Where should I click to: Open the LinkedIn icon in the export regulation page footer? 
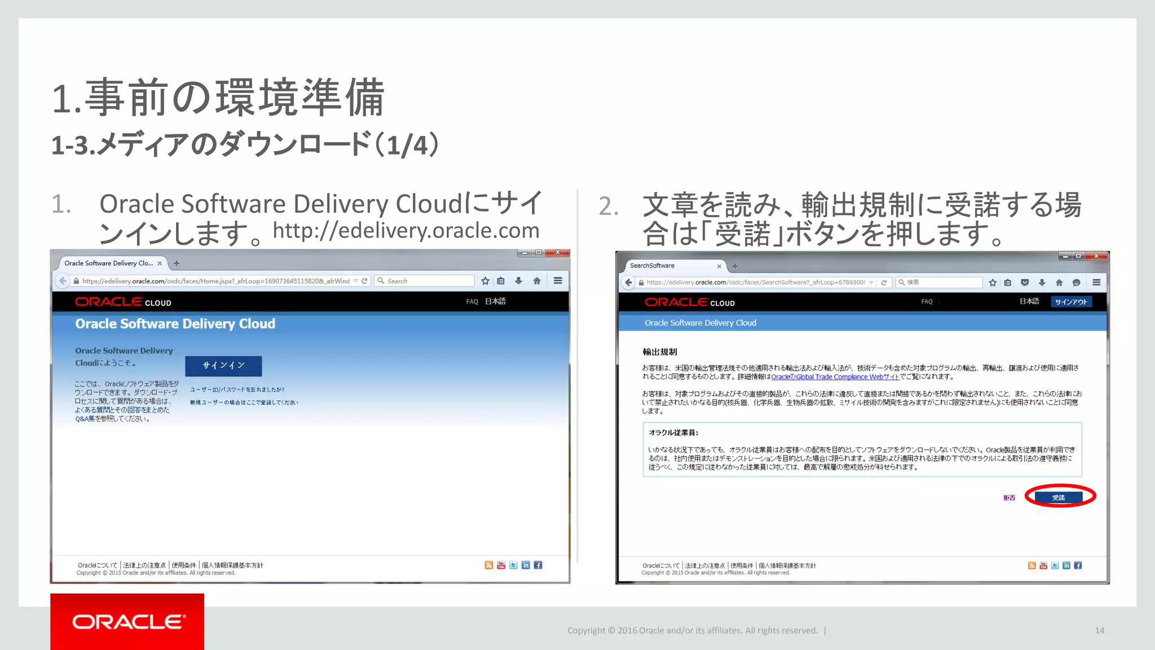click(1066, 565)
